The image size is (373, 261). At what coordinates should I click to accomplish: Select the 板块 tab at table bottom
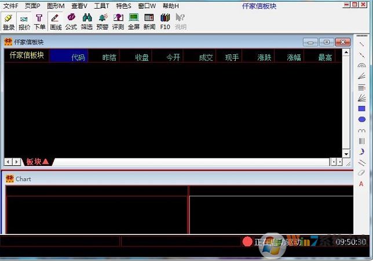[38, 161]
